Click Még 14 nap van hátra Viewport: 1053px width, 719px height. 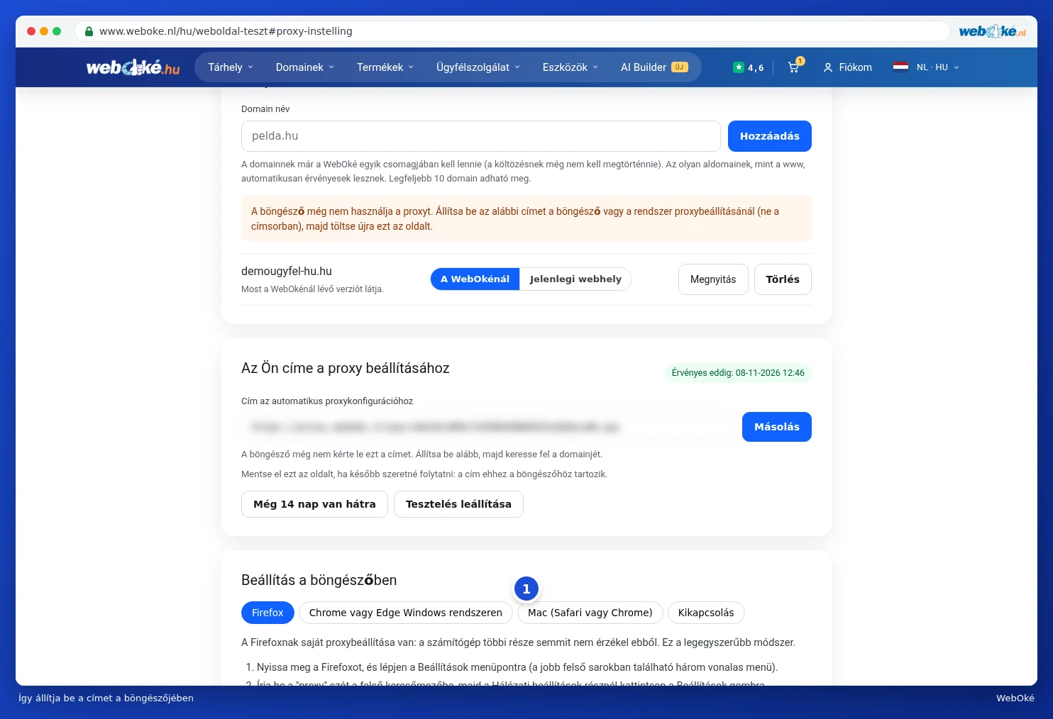[314, 504]
